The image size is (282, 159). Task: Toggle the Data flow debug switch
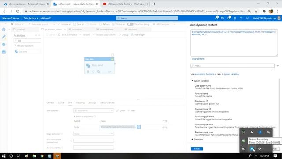pos(130,24)
